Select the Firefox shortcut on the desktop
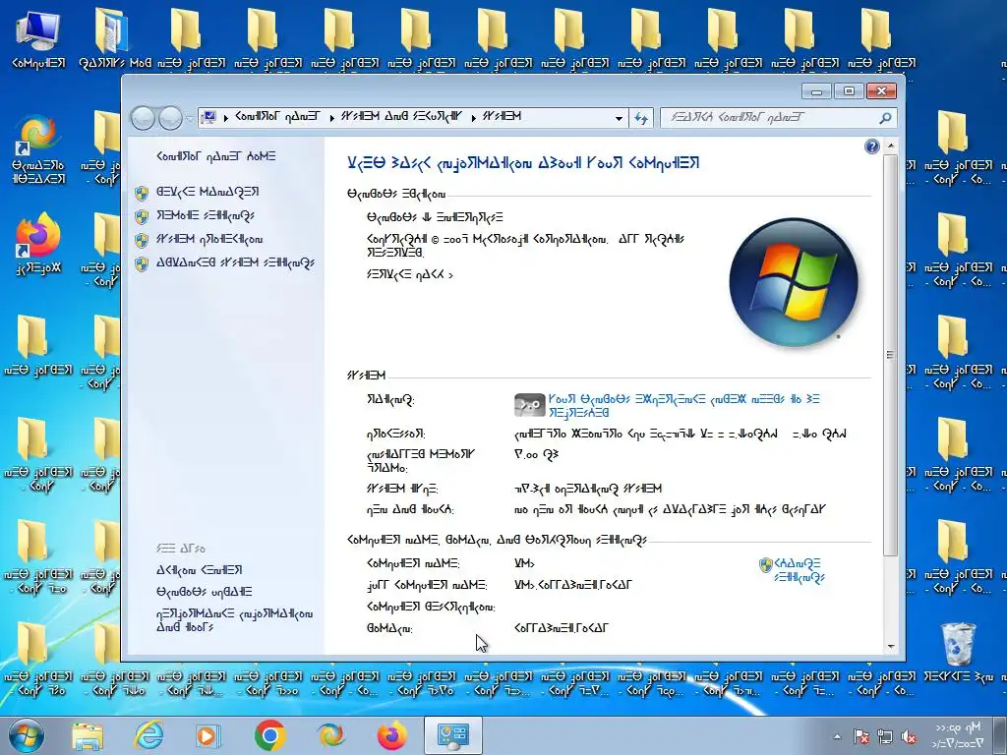Screen dimensions: 1007x755 [38, 244]
